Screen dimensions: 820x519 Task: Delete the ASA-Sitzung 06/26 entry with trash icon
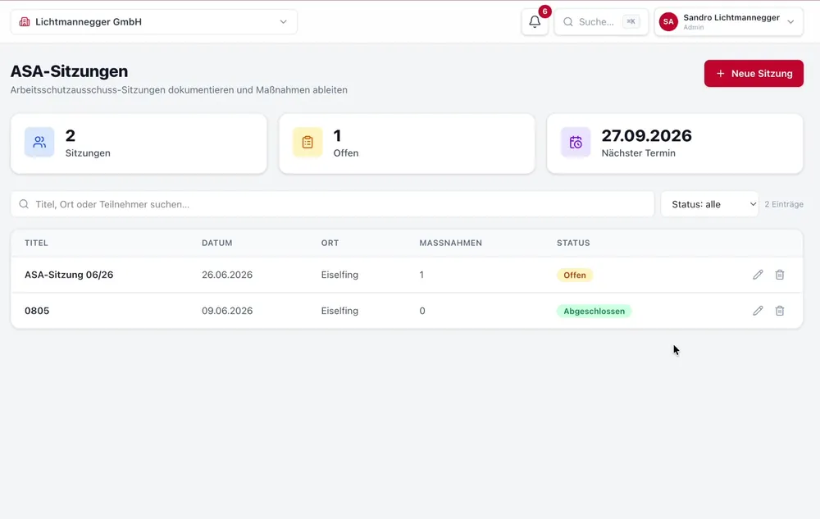click(780, 275)
